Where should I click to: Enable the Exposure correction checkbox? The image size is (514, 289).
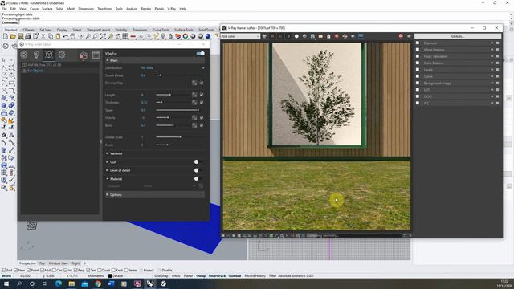tap(418, 43)
